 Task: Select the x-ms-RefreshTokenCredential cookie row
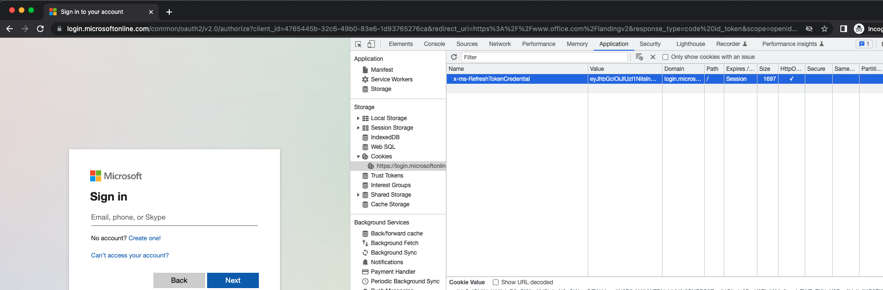[664, 79]
